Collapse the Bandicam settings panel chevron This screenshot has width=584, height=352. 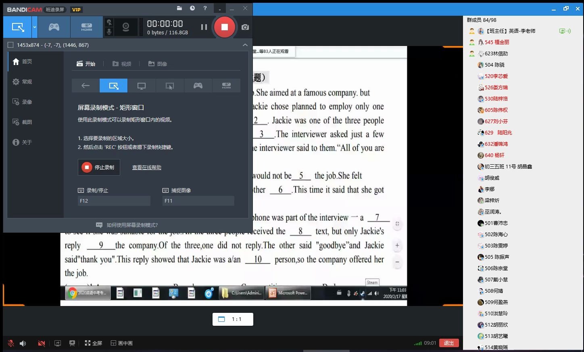[245, 45]
